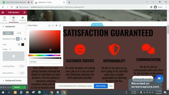
Task: Select the Customer Service heading
Action: point(80,61)
